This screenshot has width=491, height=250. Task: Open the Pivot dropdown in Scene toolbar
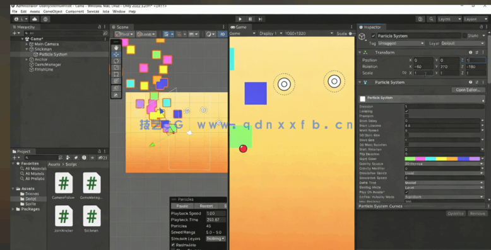pos(124,34)
